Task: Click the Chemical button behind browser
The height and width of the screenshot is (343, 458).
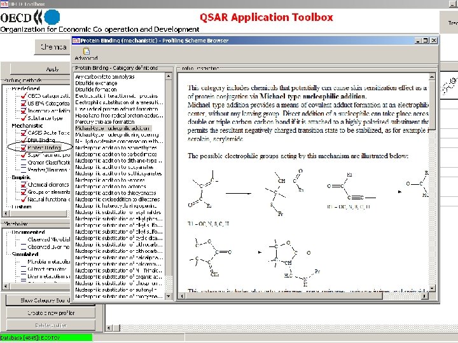Action: 53,47
